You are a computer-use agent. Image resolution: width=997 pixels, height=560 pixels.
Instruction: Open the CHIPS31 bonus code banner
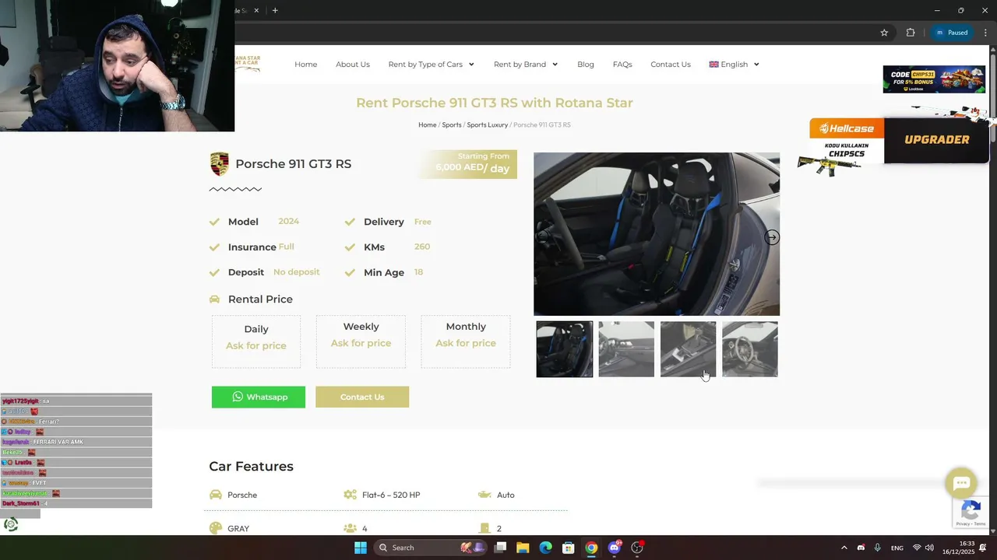934,79
